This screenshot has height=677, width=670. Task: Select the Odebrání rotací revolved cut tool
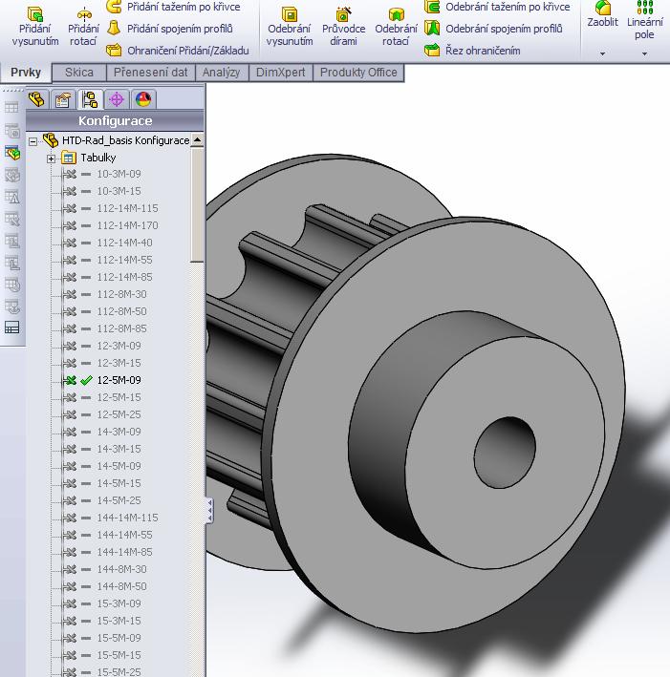tap(396, 26)
